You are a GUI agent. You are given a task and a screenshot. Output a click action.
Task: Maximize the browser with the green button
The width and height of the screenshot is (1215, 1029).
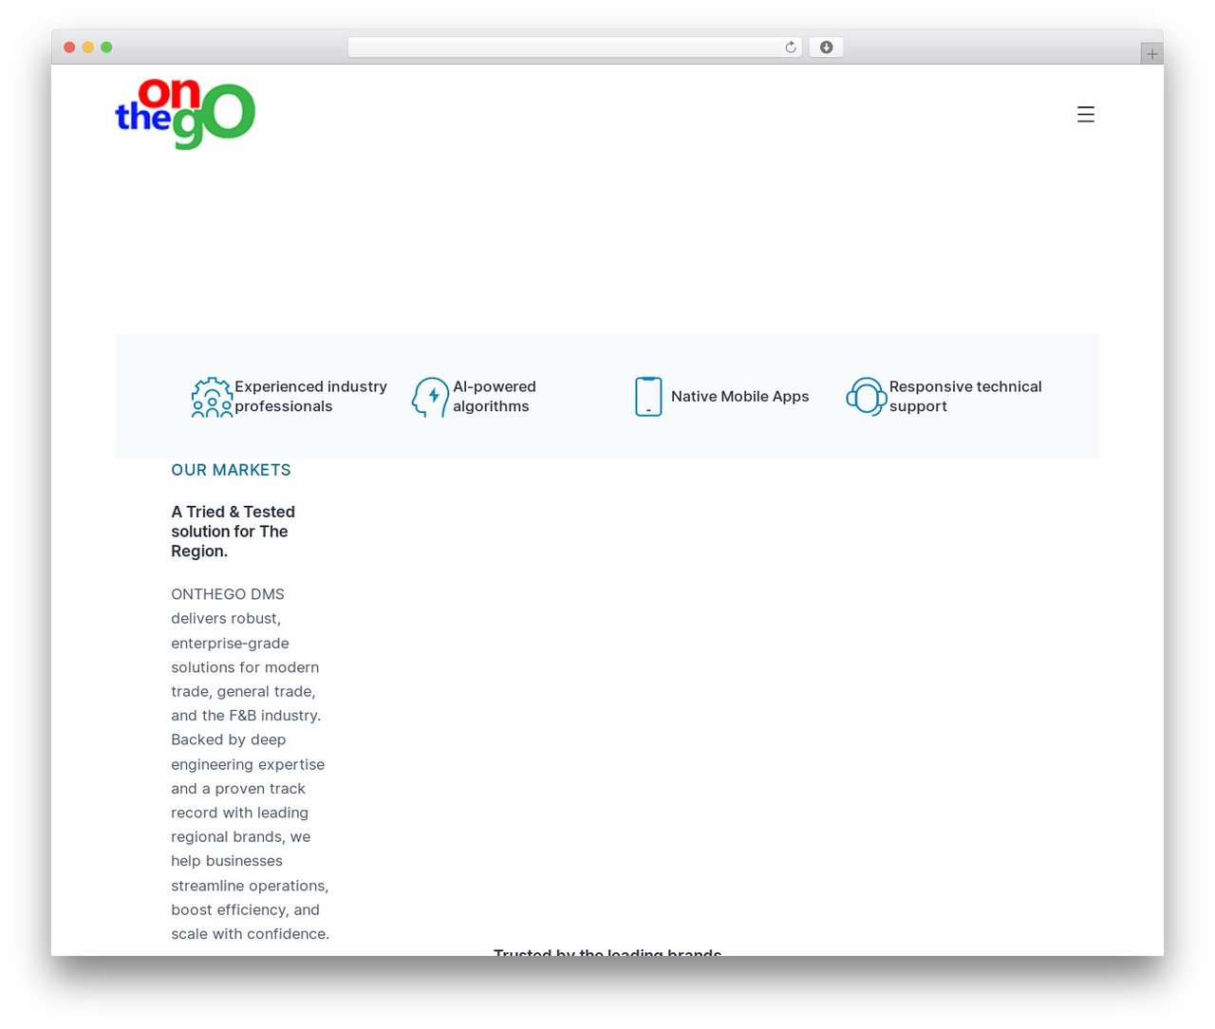click(x=106, y=47)
